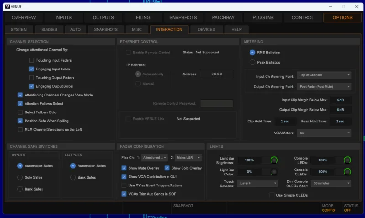Select Inputs Solo Safes radio button

point(20,177)
